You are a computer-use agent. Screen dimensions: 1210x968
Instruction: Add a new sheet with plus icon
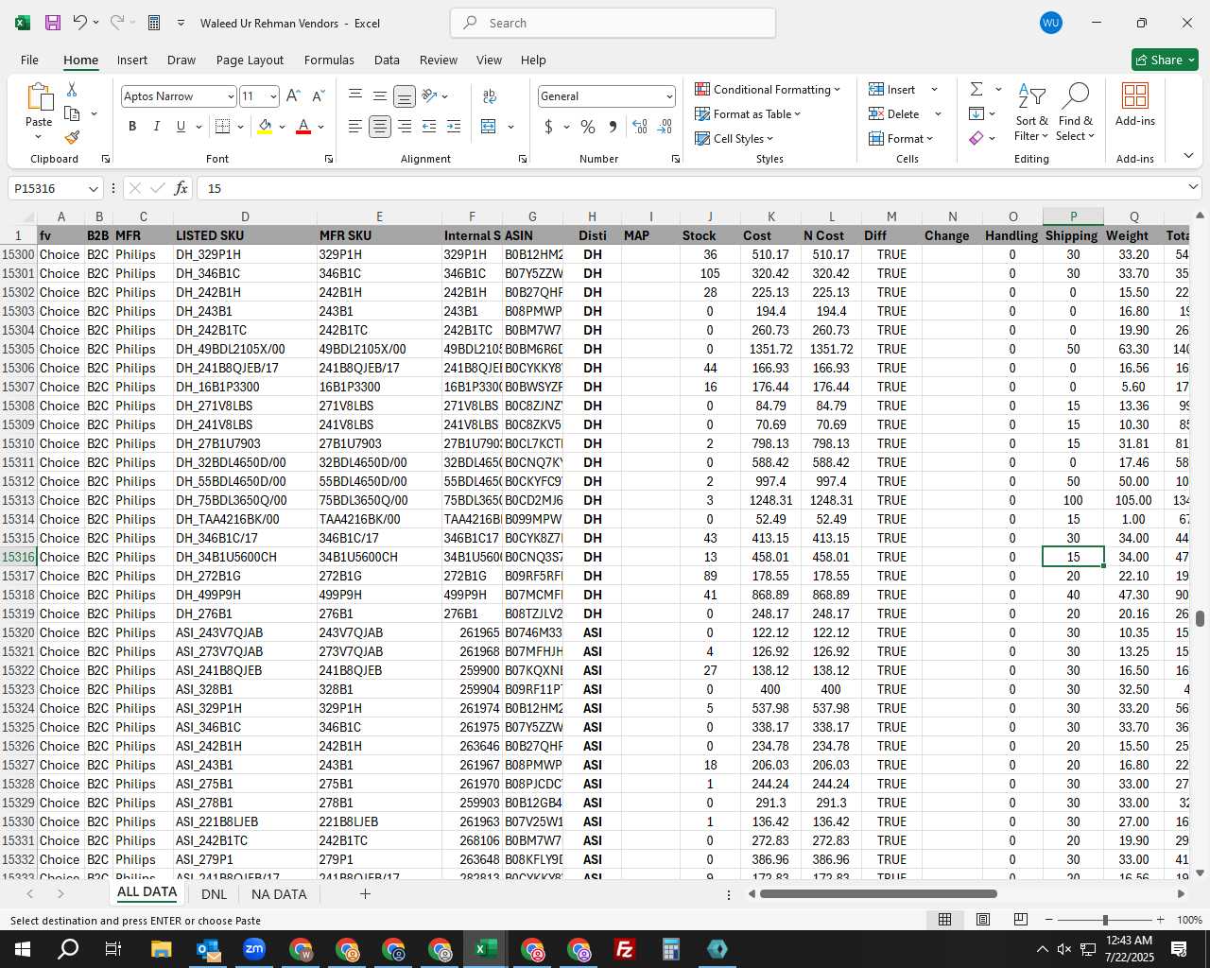pyautogui.click(x=365, y=893)
